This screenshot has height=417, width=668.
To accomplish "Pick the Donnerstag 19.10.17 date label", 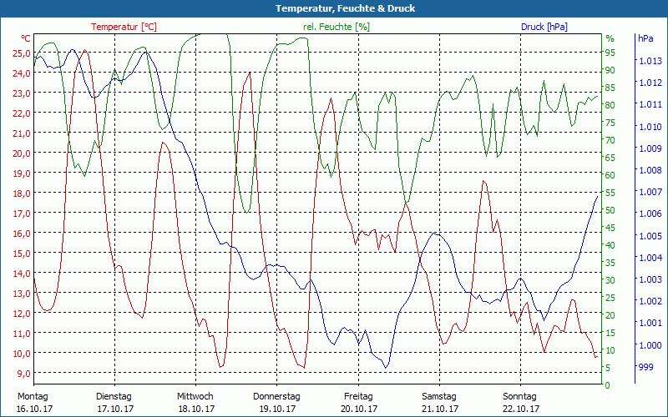I will pos(276,402).
